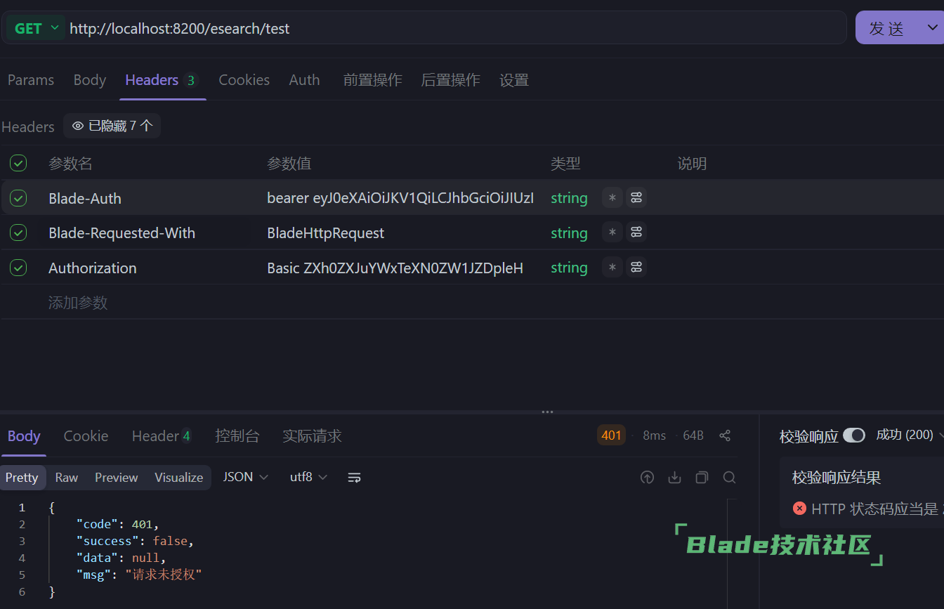Open the utf8 encoding dropdown

click(308, 478)
